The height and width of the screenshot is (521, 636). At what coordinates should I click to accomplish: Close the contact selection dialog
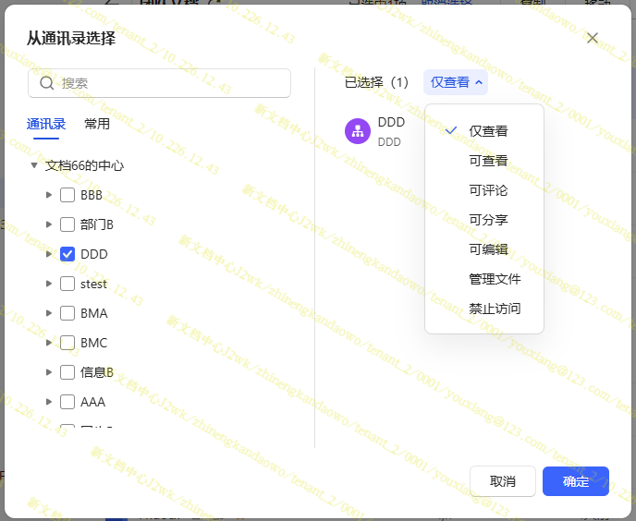click(x=593, y=38)
